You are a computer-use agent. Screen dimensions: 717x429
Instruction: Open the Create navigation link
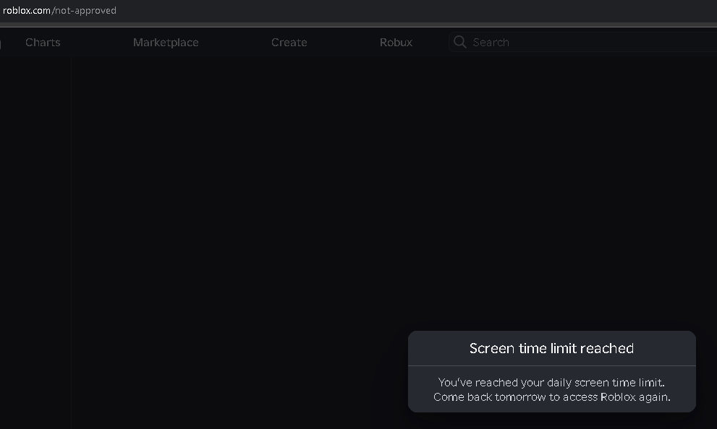[x=289, y=43]
